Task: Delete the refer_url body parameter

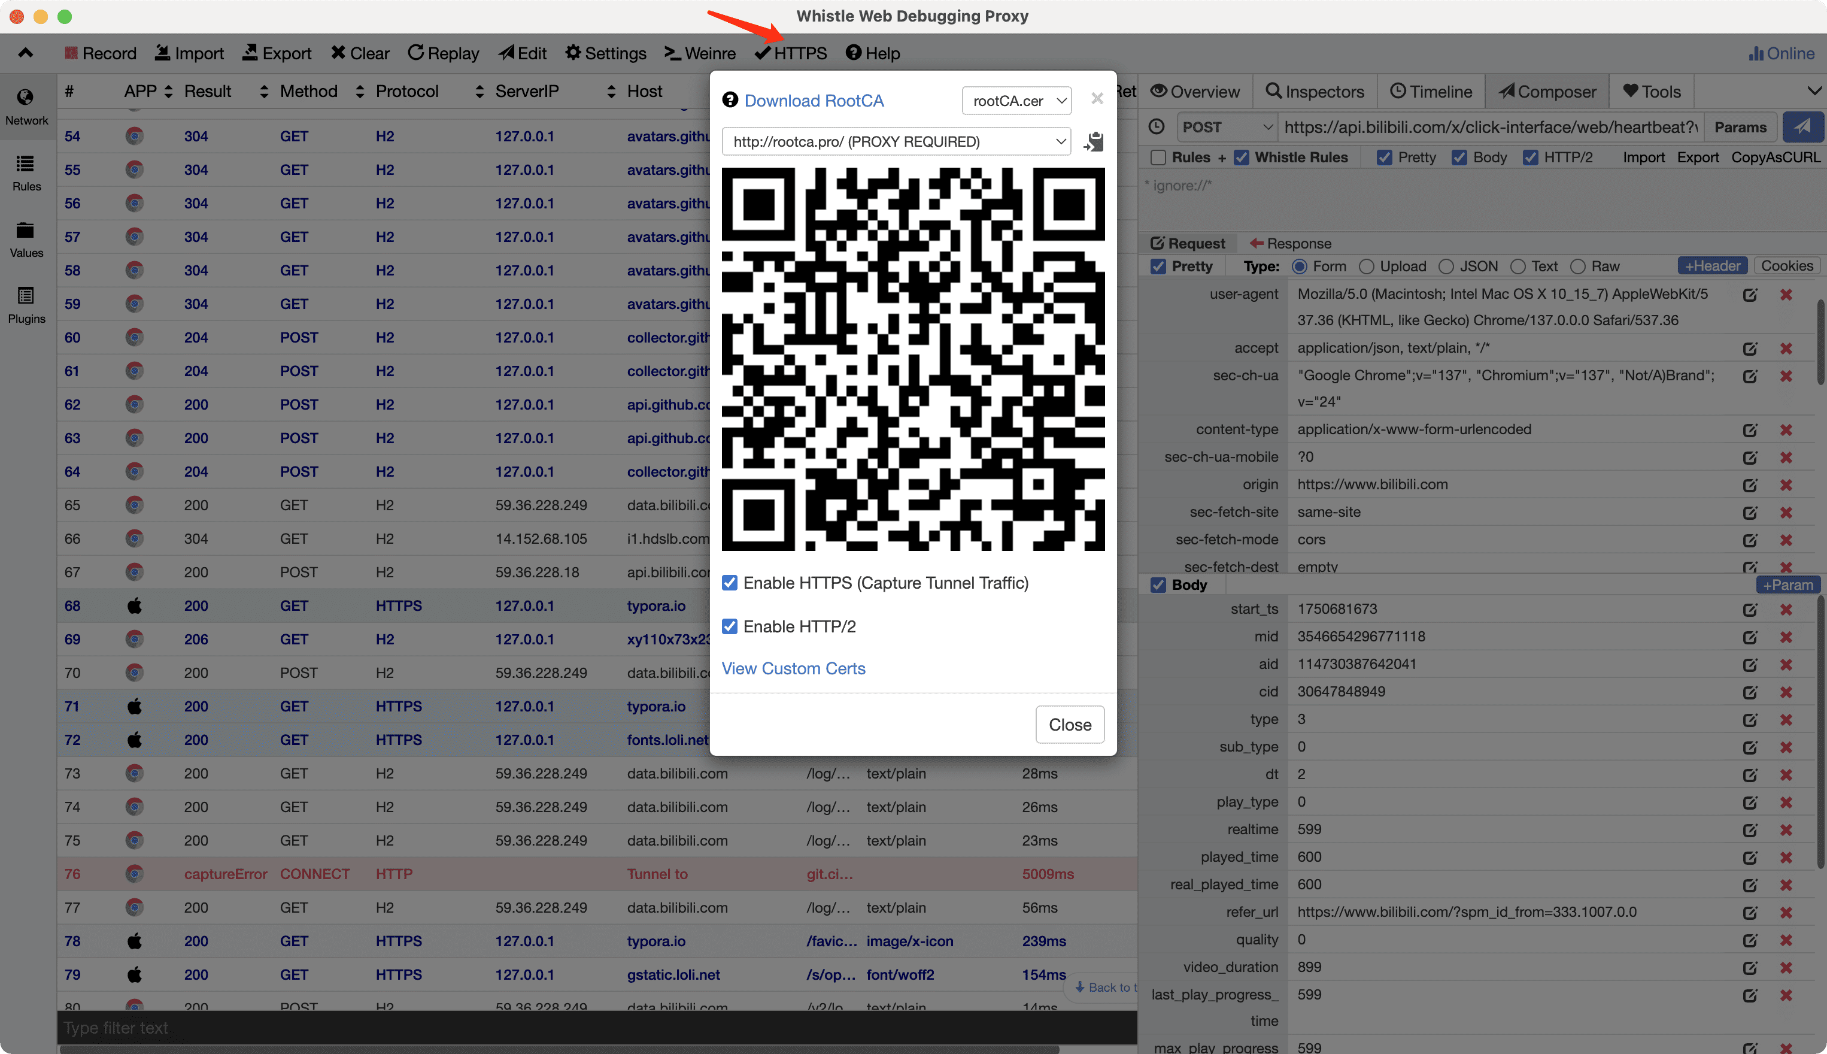Action: coord(1786,912)
